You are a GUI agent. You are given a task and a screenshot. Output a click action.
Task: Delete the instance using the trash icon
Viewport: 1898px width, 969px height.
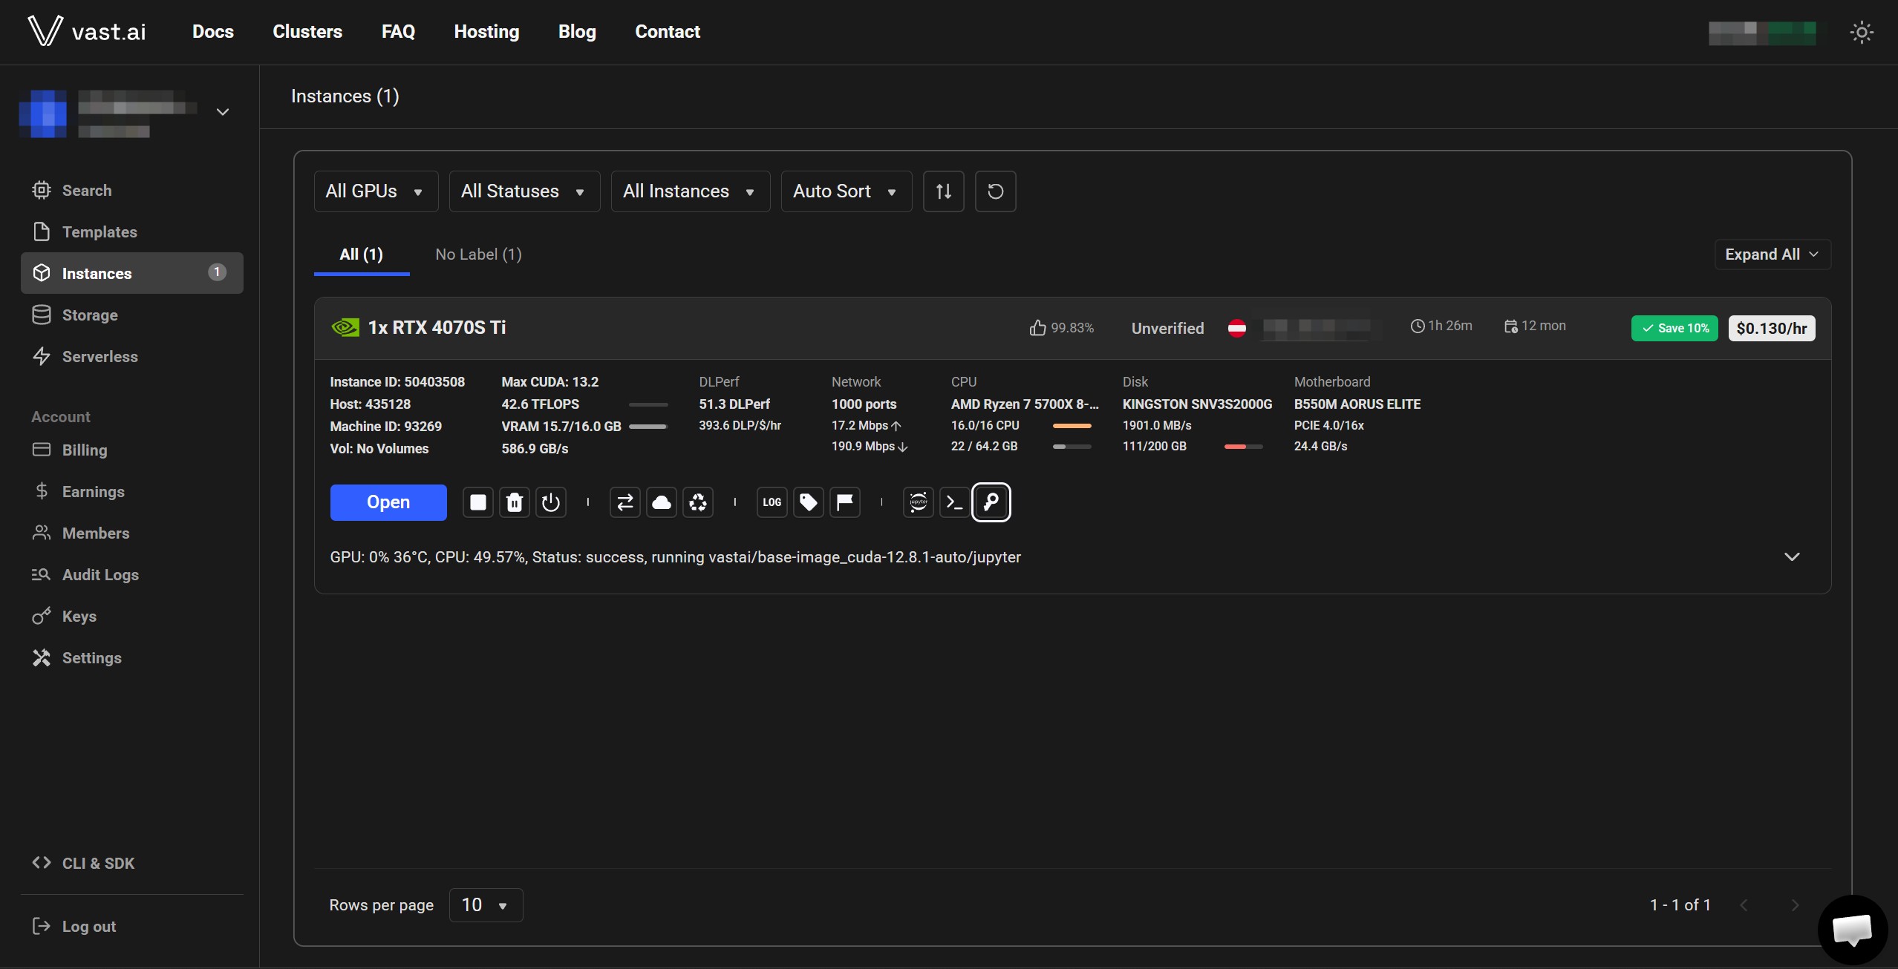515,502
